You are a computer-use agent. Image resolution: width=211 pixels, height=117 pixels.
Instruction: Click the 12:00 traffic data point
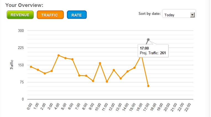point(114,70)
